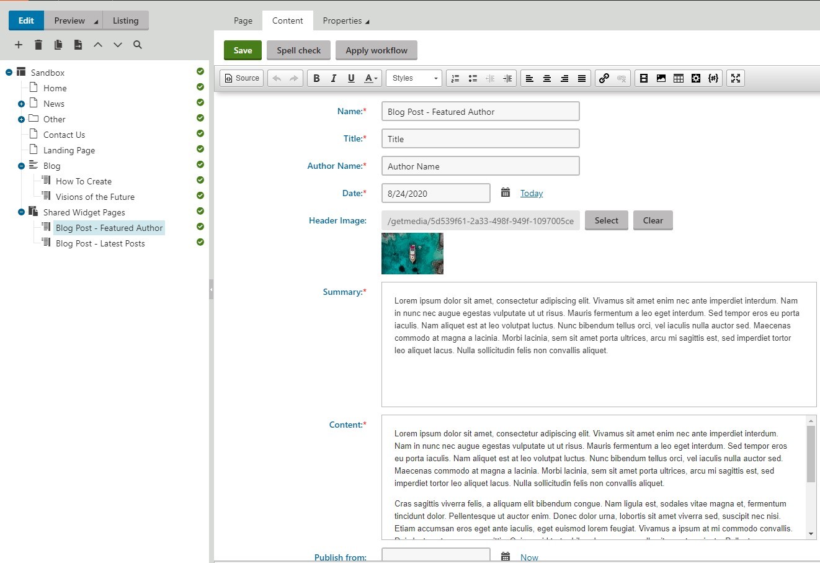This screenshot has height=563, width=820.
Task: Collapse the Sandbox tree node
Action: click(9, 73)
